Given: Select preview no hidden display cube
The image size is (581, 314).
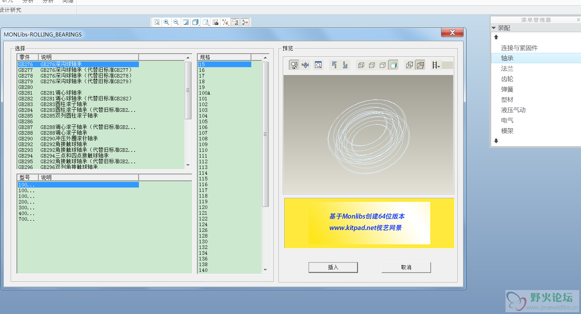Looking at the screenshot, I should tap(383, 65).
